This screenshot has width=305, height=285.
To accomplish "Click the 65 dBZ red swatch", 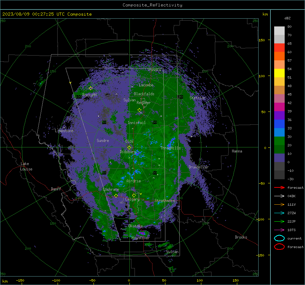I will 279,48.
